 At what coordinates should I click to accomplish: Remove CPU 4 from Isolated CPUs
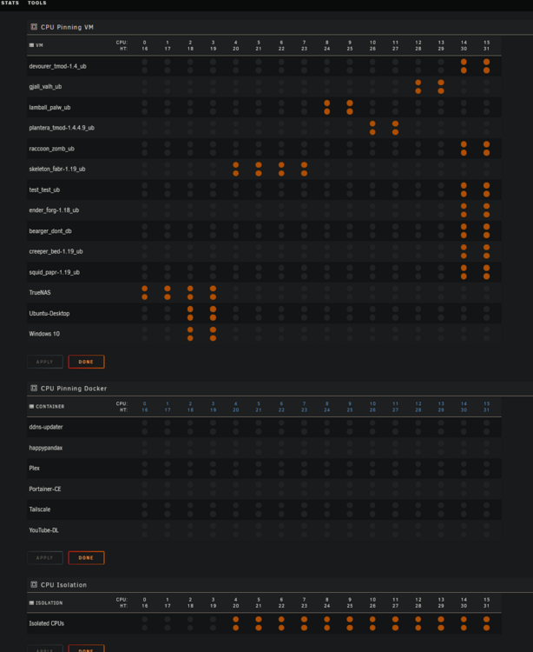coord(236,619)
